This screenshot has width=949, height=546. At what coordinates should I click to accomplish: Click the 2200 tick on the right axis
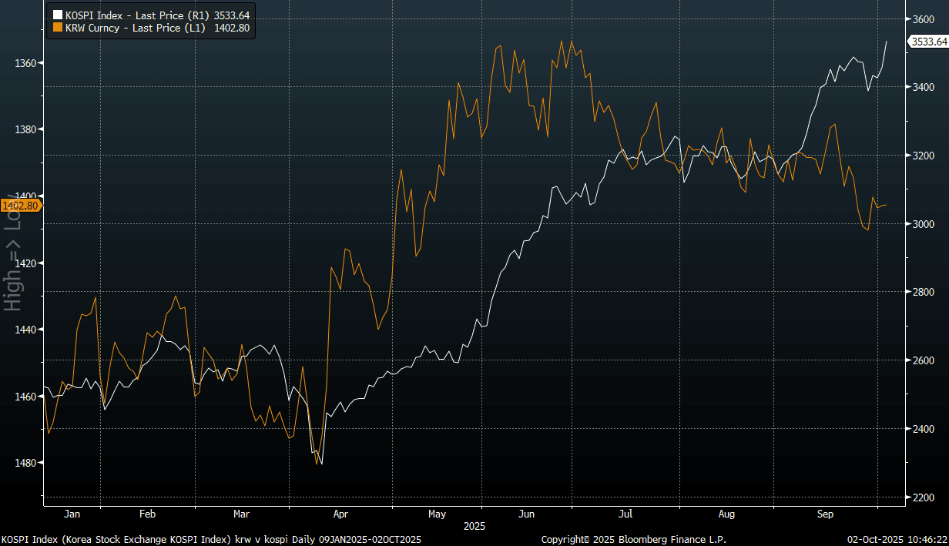point(923,497)
